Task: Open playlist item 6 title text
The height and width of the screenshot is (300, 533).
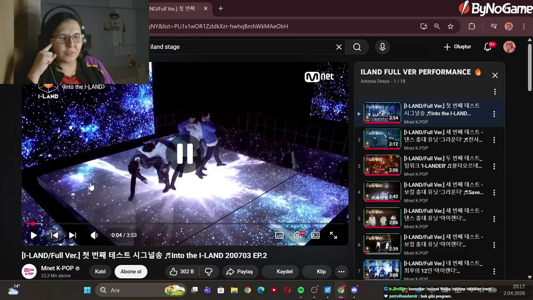Action: tap(443, 241)
